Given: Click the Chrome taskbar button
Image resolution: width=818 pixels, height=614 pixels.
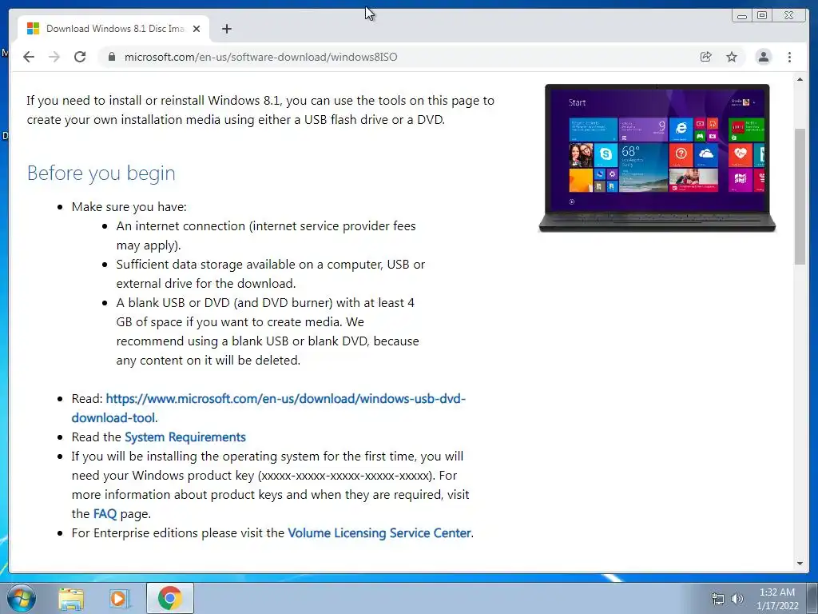Looking at the screenshot, I should coord(170,598).
